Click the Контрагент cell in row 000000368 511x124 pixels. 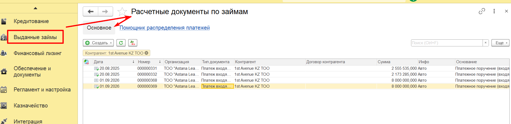pyautogui.click(x=270, y=80)
